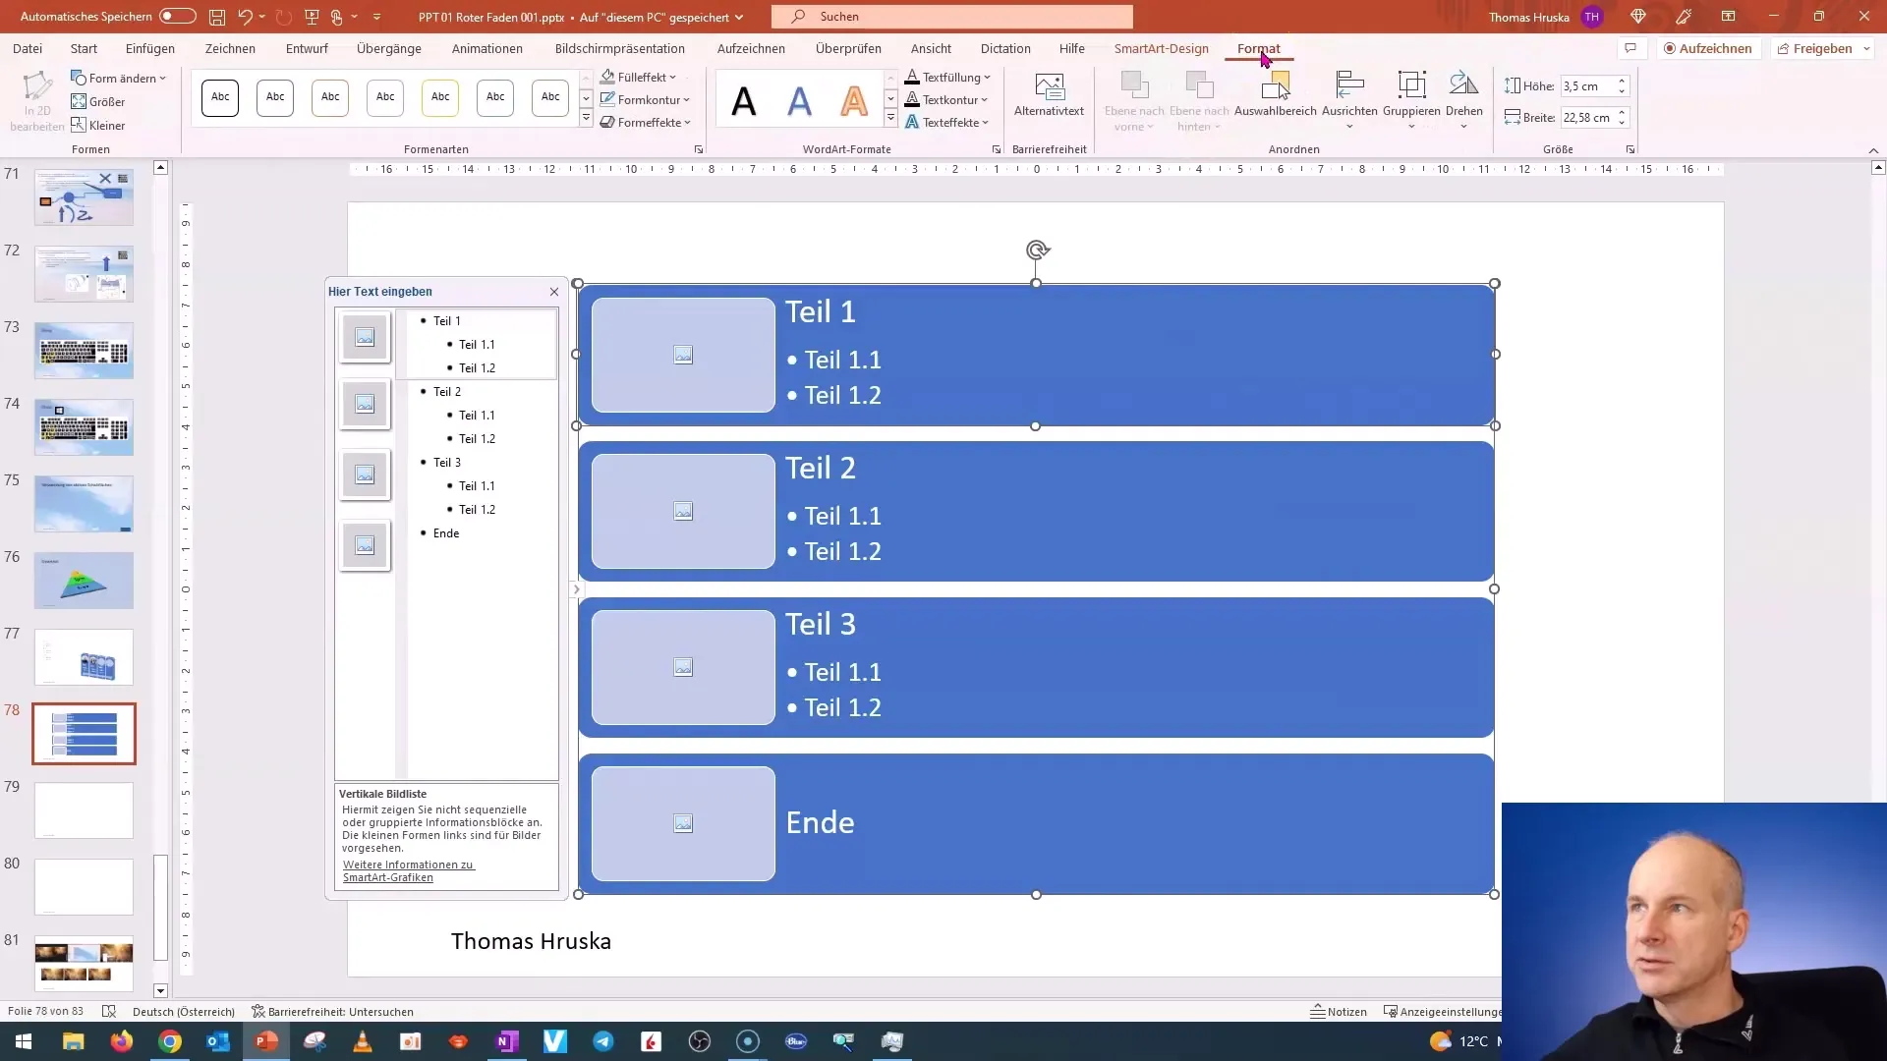This screenshot has width=1887, height=1061.
Task: Click the Größer shape button
Action: tap(98, 102)
